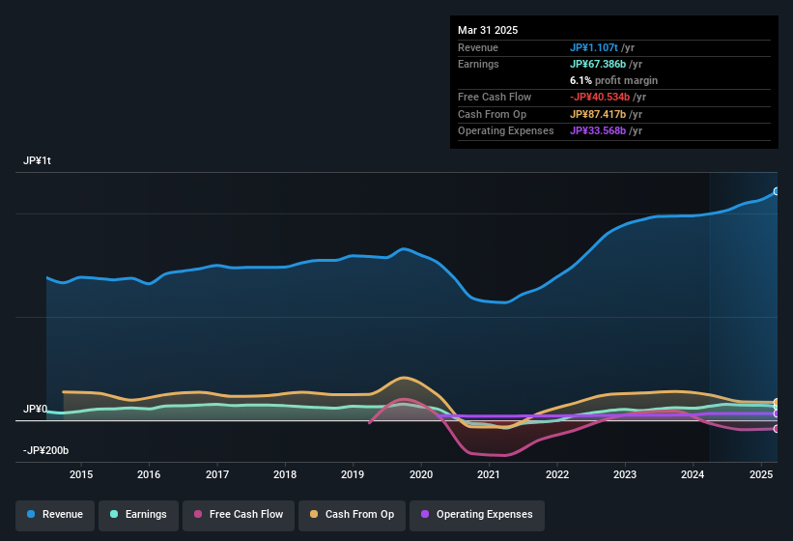
Task: Click the JP¥87.417b cash from op value
Action: (x=598, y=114)
